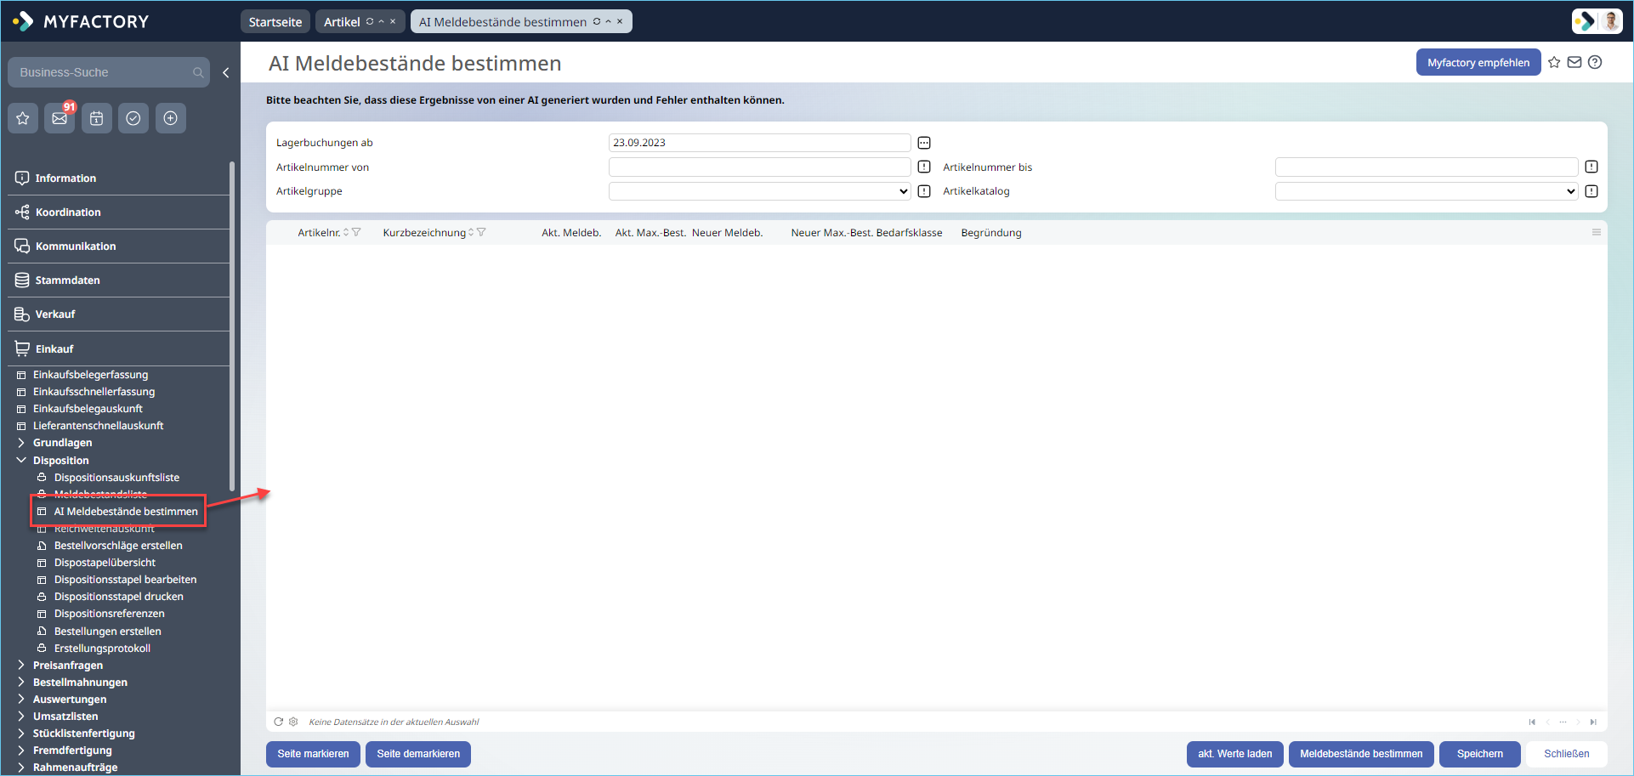The image size is (1634, 776).
Task: Click the plus add icon in sidebar
Action: click(x=170, y=118)
